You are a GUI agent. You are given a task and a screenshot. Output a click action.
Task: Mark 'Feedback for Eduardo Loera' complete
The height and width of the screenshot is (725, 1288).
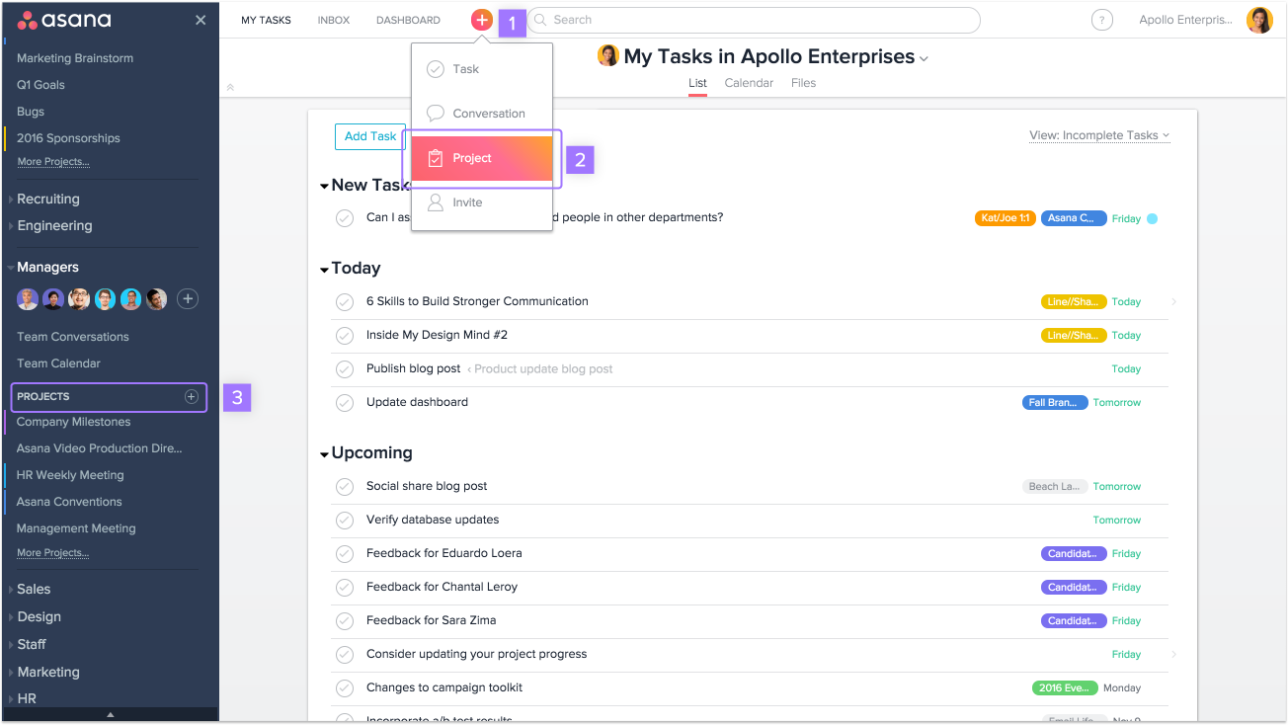tap(345, 554)
